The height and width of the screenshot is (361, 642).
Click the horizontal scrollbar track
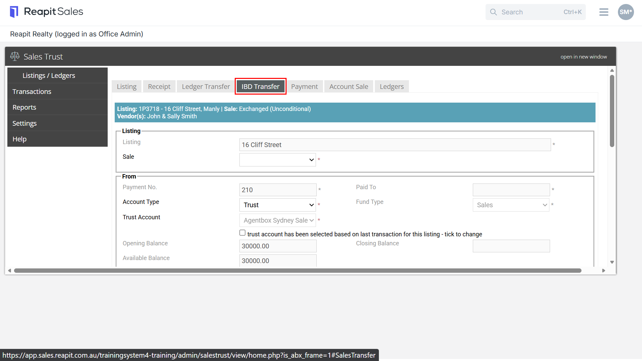pos(298,271)
